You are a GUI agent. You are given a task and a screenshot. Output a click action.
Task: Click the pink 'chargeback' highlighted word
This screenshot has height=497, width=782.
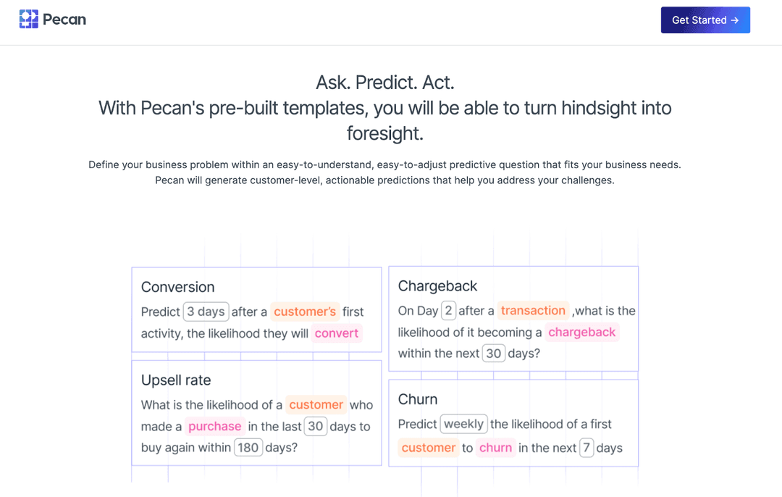pos(581,332)
